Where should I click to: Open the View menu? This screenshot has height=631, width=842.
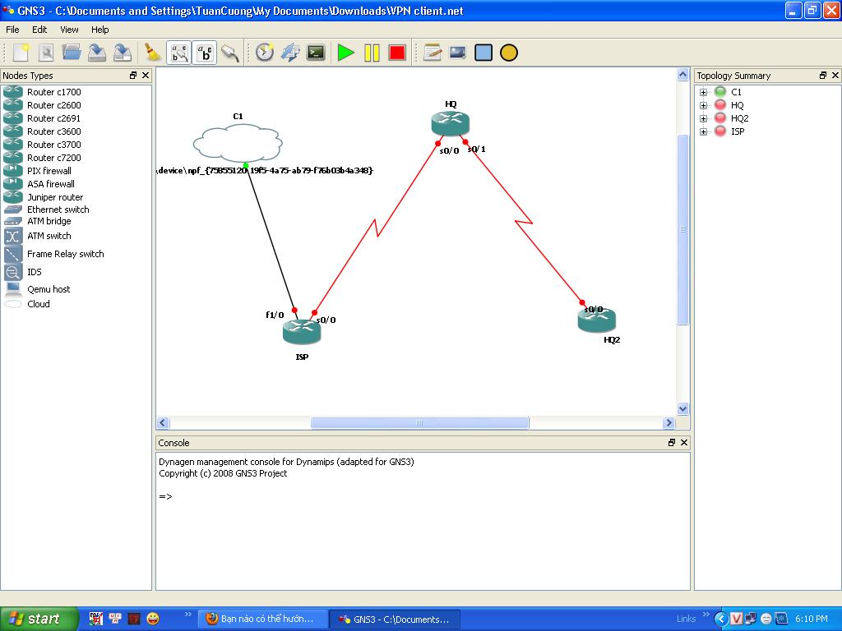(x=70, y=30)
